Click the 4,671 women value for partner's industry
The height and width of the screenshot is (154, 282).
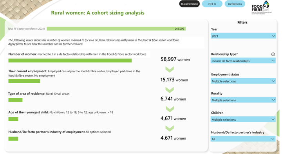pos(173,138)
